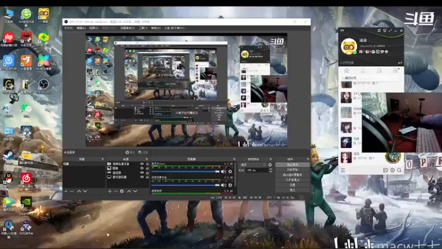Move the source down in Sources panel

click(x=135, y=191)
